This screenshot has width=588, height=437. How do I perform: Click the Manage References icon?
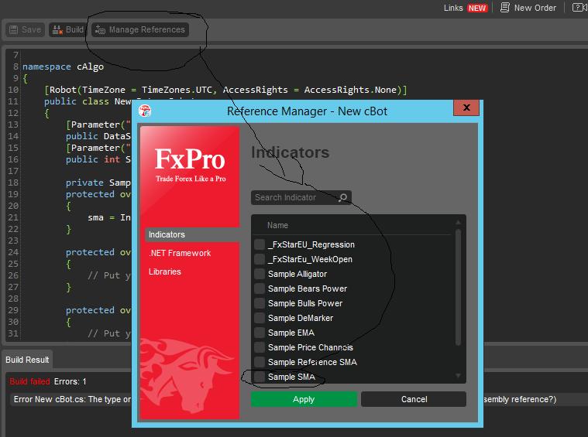[100, 29]
